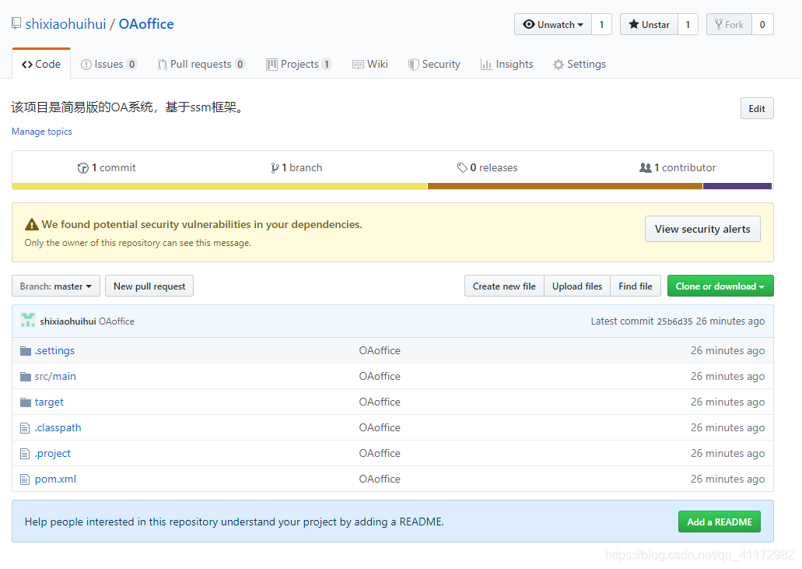Open the 1 branch list
Screen dimensions: 802x569
pos(296,168)
